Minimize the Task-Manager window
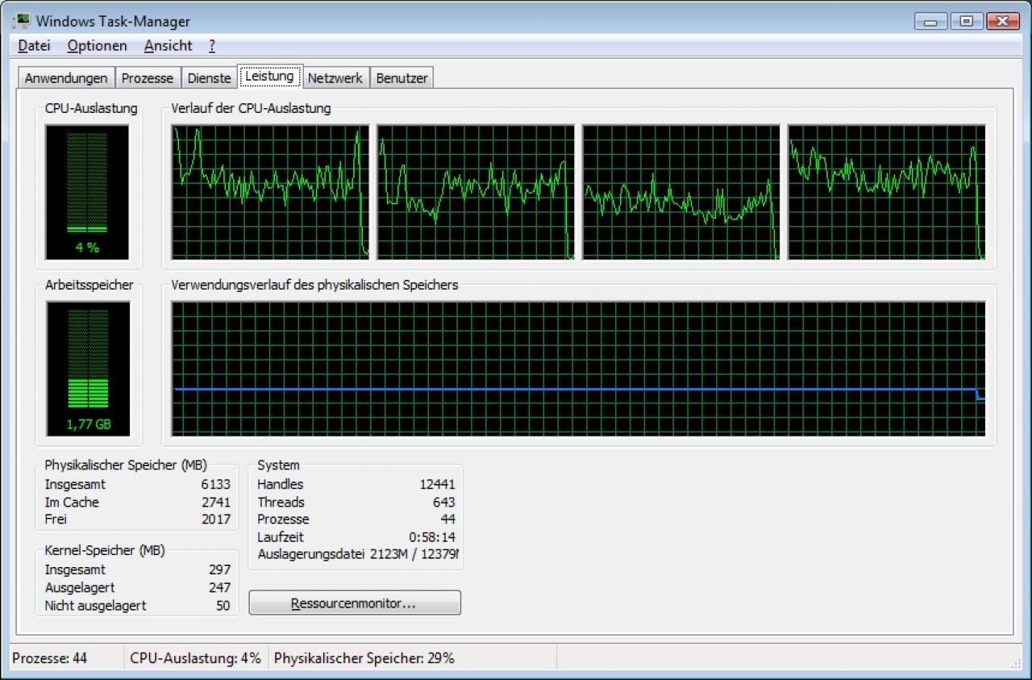This screenshot has width=1032, height=680. click(x=931, y=21)
